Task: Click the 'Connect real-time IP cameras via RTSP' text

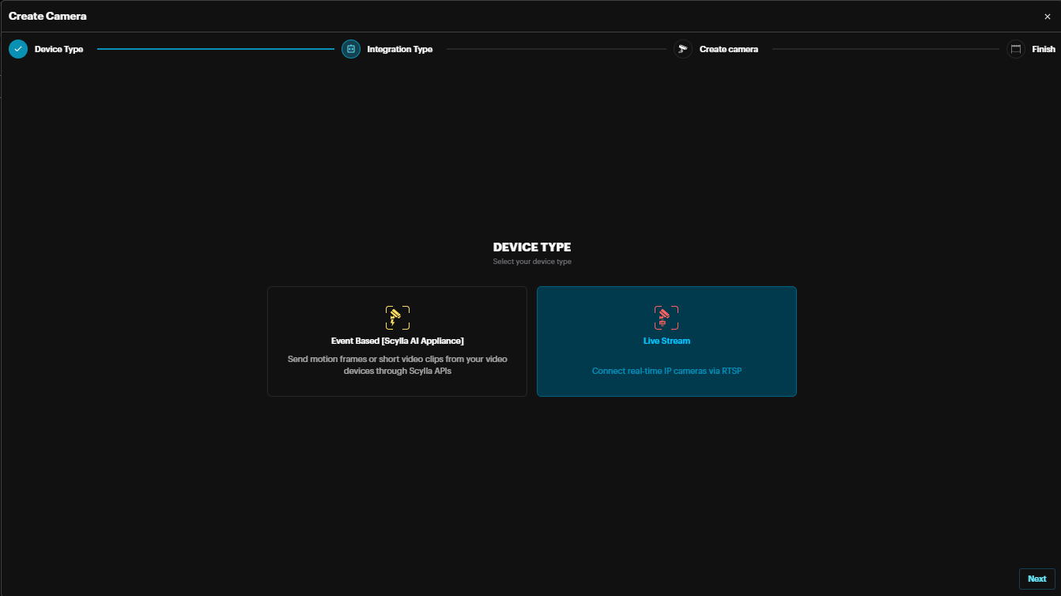Action: 666,371
